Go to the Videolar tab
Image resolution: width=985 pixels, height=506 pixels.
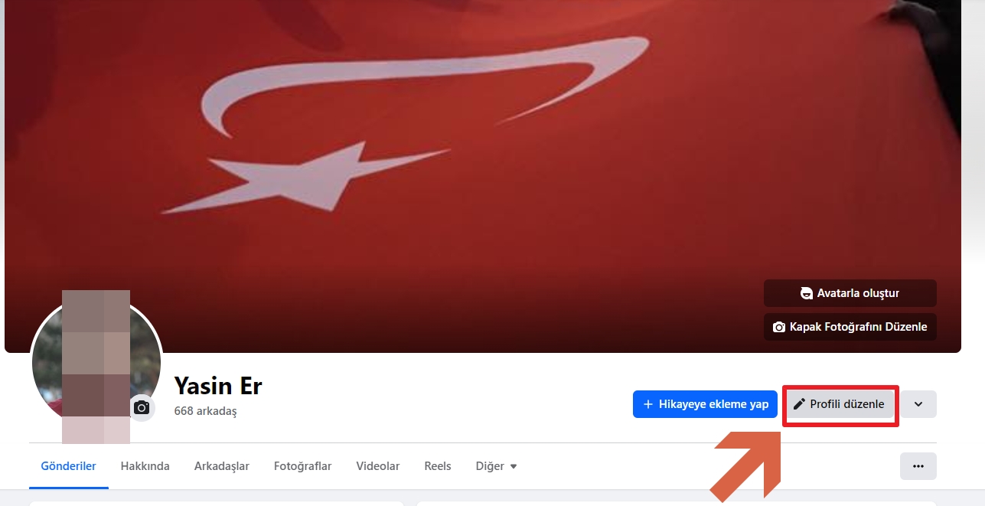(378, 466)
